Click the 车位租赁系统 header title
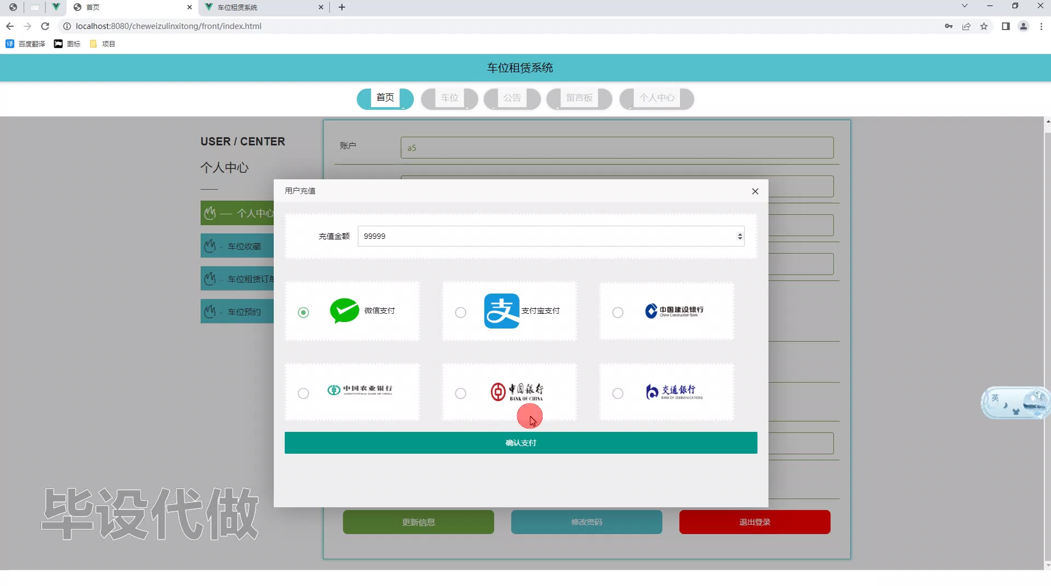 (x=520, y=68)
